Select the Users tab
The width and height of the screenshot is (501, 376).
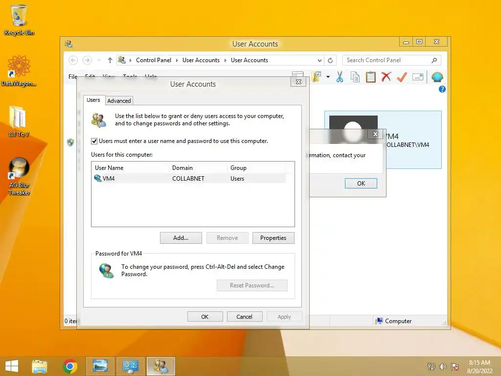click(93, 100)
